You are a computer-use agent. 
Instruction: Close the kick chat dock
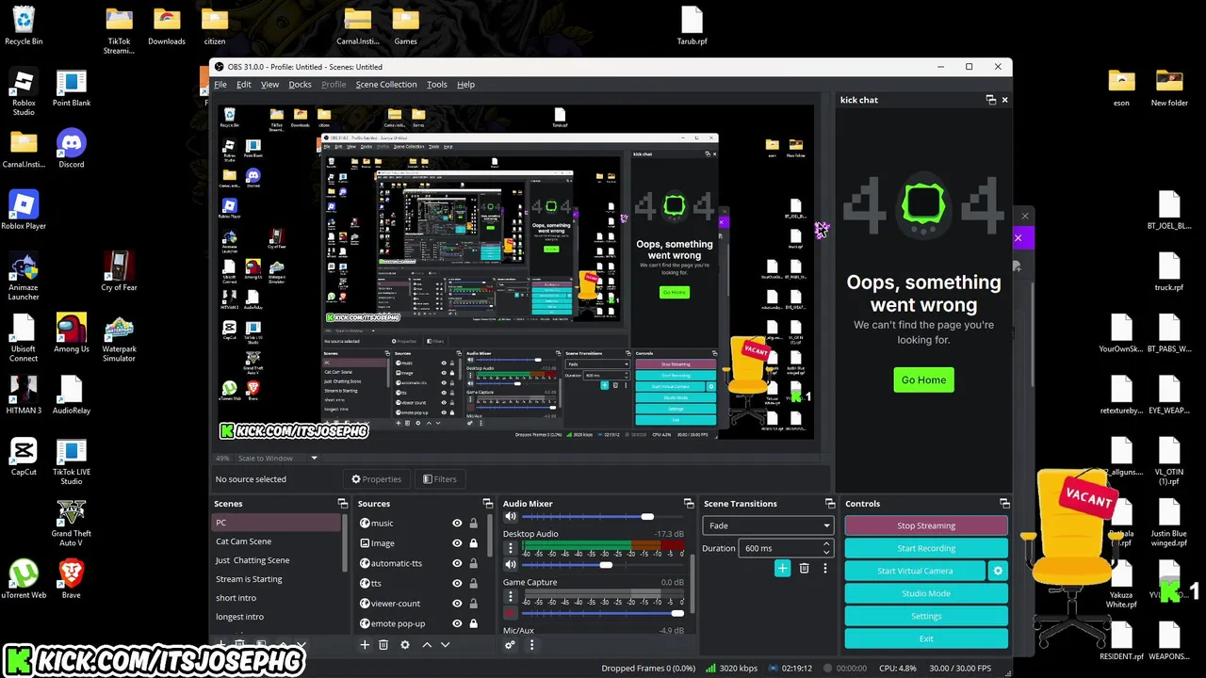1004,100
